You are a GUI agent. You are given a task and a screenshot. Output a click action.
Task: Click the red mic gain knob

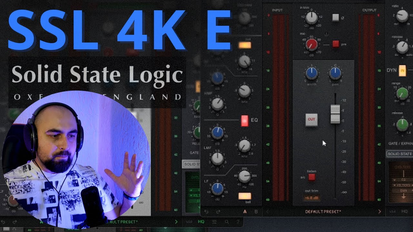[311, 44]
